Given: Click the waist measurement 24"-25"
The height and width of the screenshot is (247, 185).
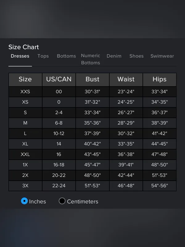Looking at the screenshot, I should pyautogui.click(x=126, y=102).
